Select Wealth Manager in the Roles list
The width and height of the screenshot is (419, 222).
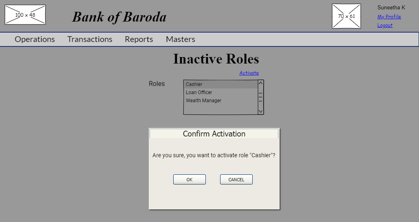point(221,101)
